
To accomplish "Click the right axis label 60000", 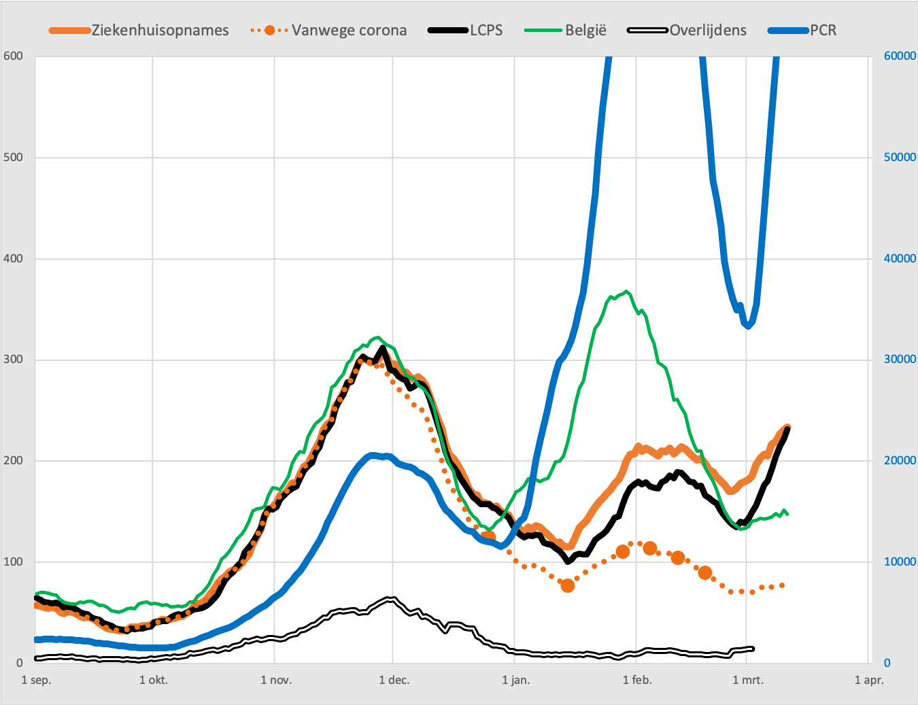I will [x=900, y=56].
